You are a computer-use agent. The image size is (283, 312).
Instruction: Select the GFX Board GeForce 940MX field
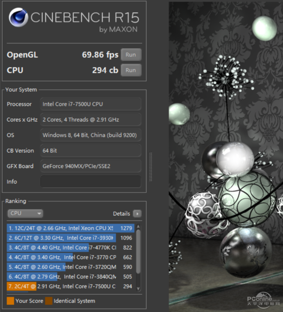(x=91, y=166)
